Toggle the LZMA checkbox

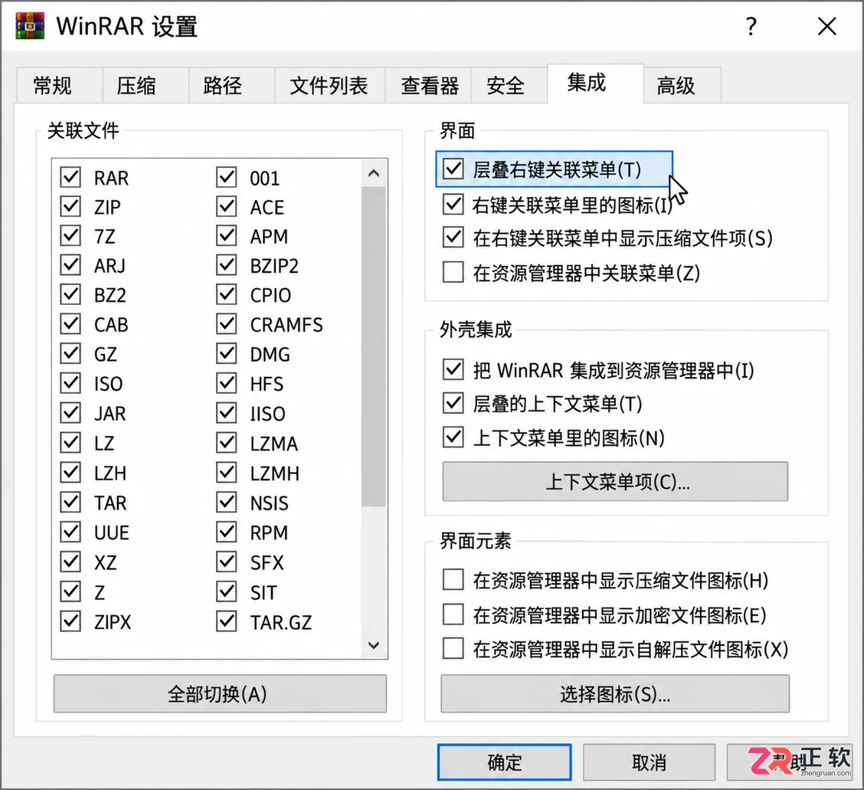[227, 443]
